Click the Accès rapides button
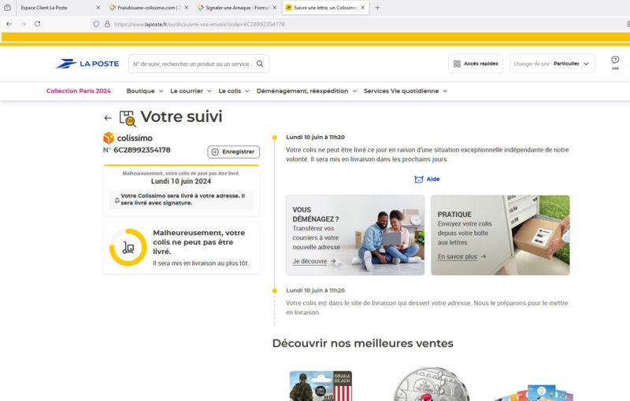Viewport: 630px width, 401px height. (x=476, y=64)
